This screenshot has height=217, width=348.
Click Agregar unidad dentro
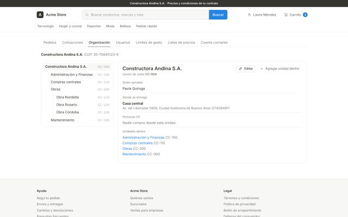[279, 69]
